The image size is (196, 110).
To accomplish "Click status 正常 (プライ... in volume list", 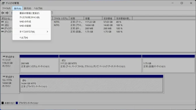I will pos(76,25).
